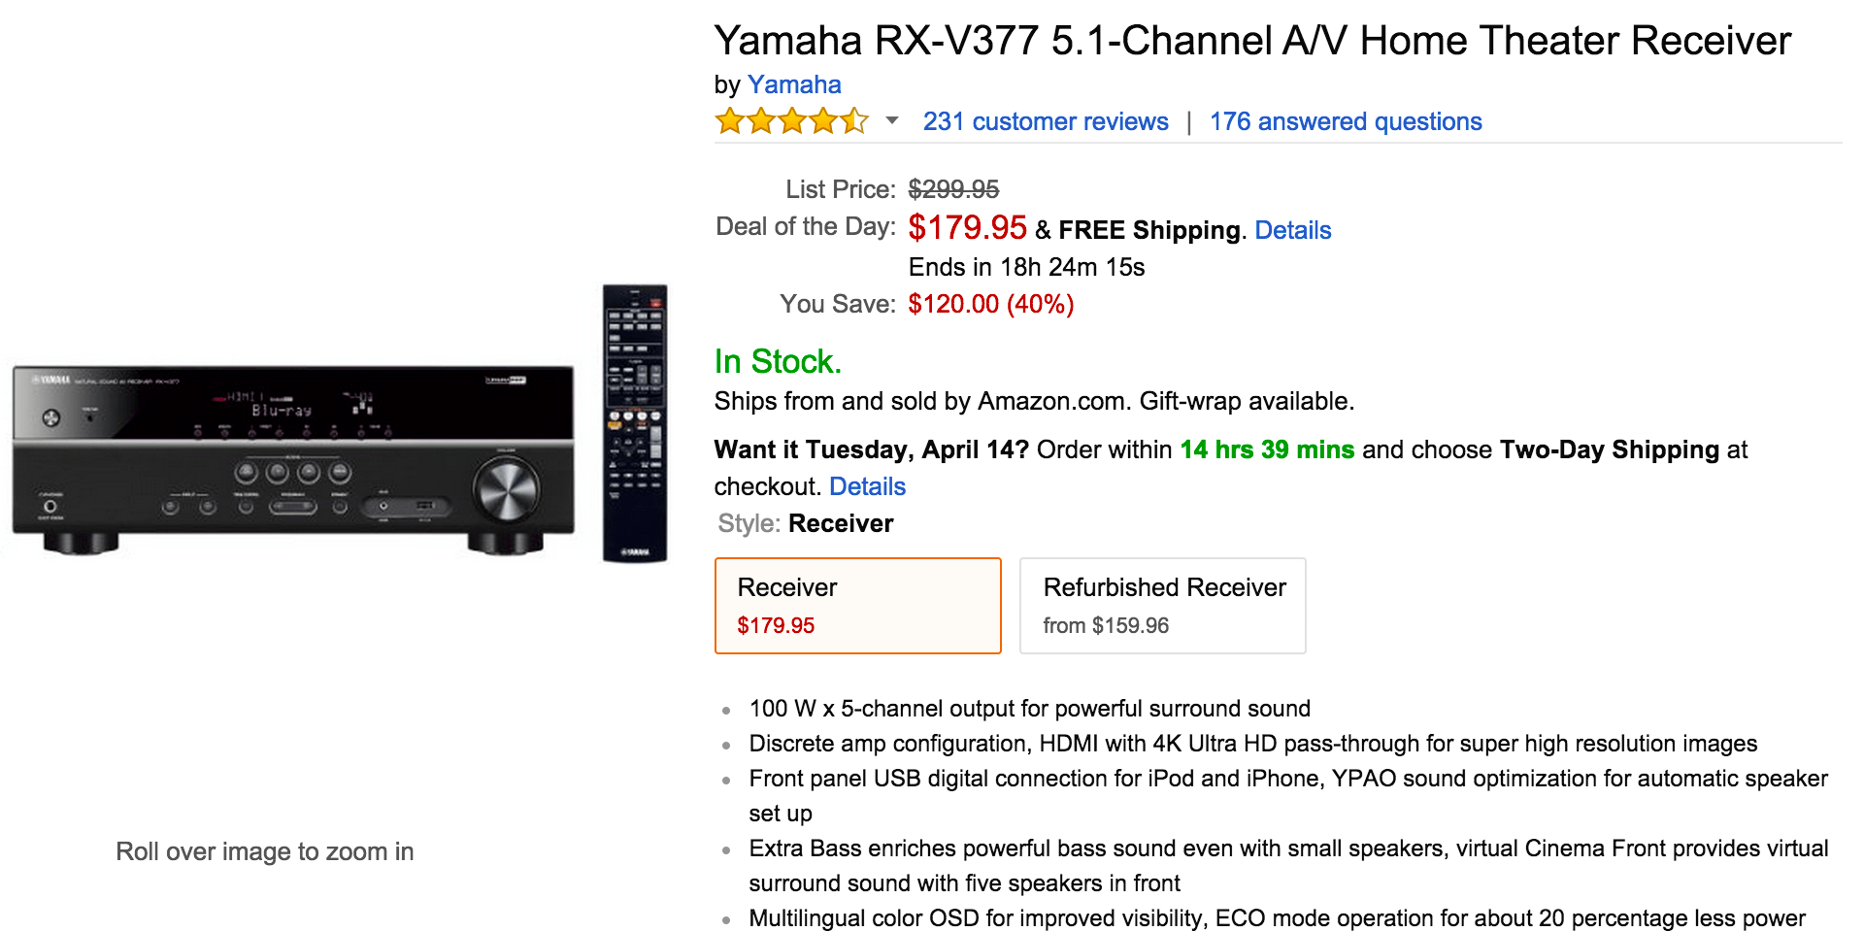Screen dimensions: 1864x932
Task: Click the Amazon.com seller link
Action: click(x=1049, y=401)
